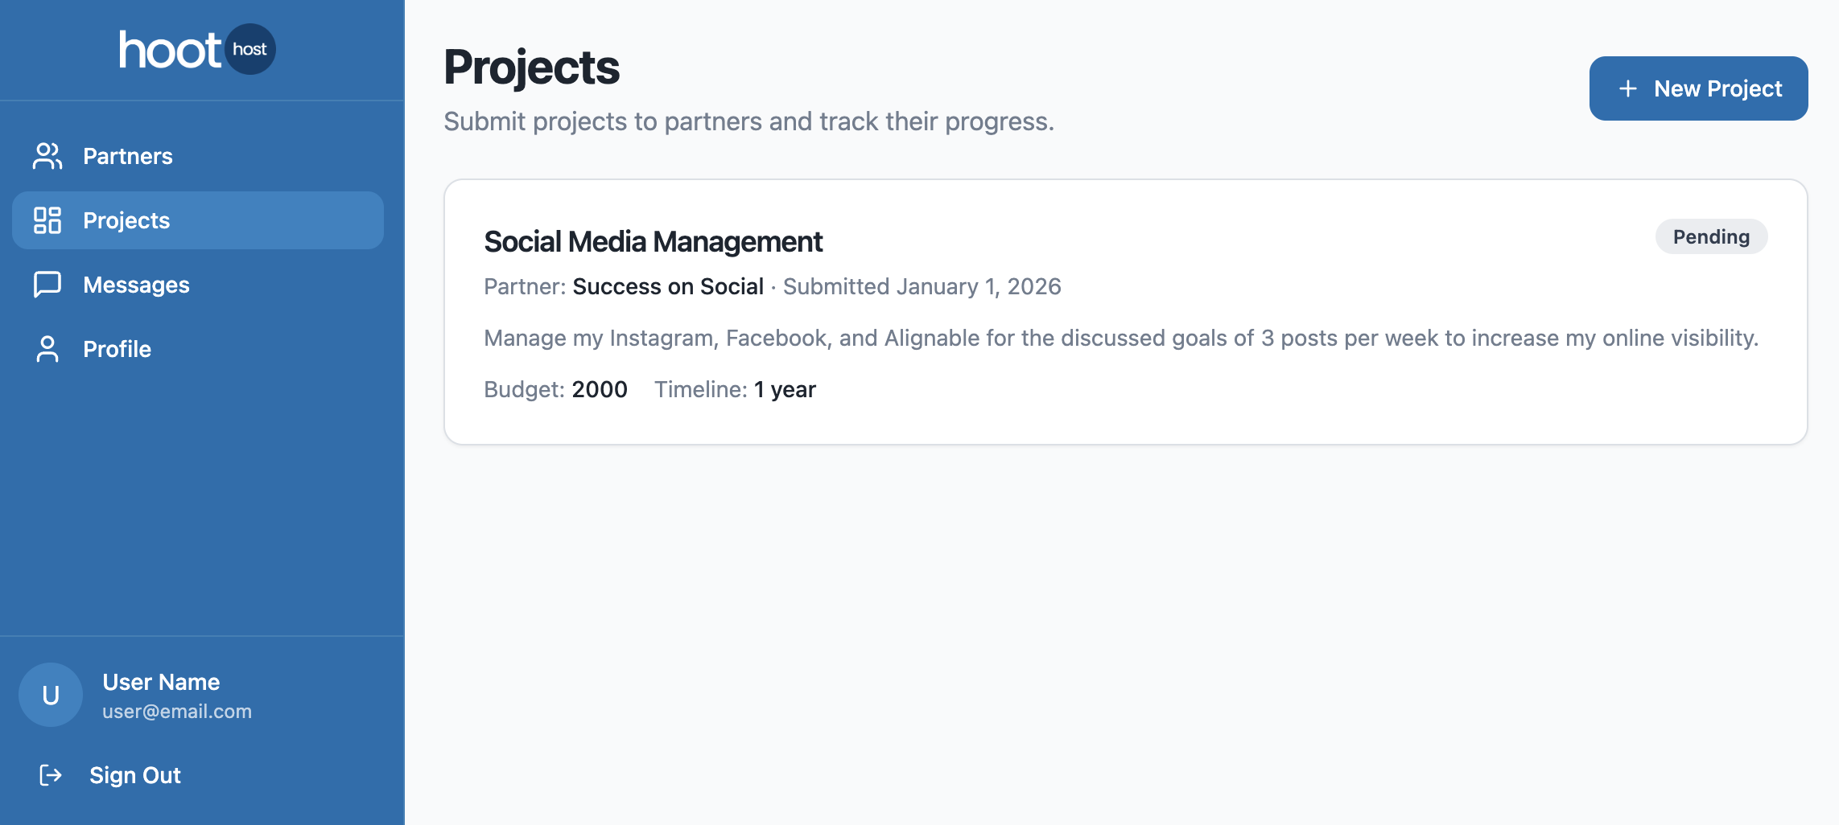Click the Partners people icon
Viewport: 1839px width, 825px height.
point(47,156)
